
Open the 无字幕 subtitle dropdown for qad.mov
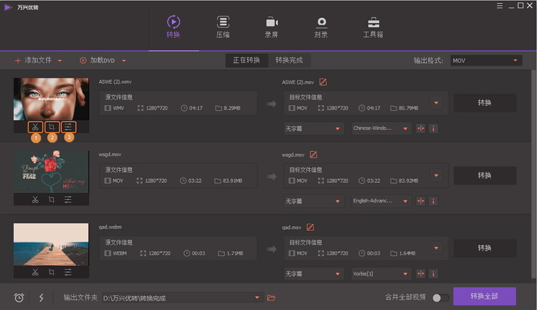(313, 274)
